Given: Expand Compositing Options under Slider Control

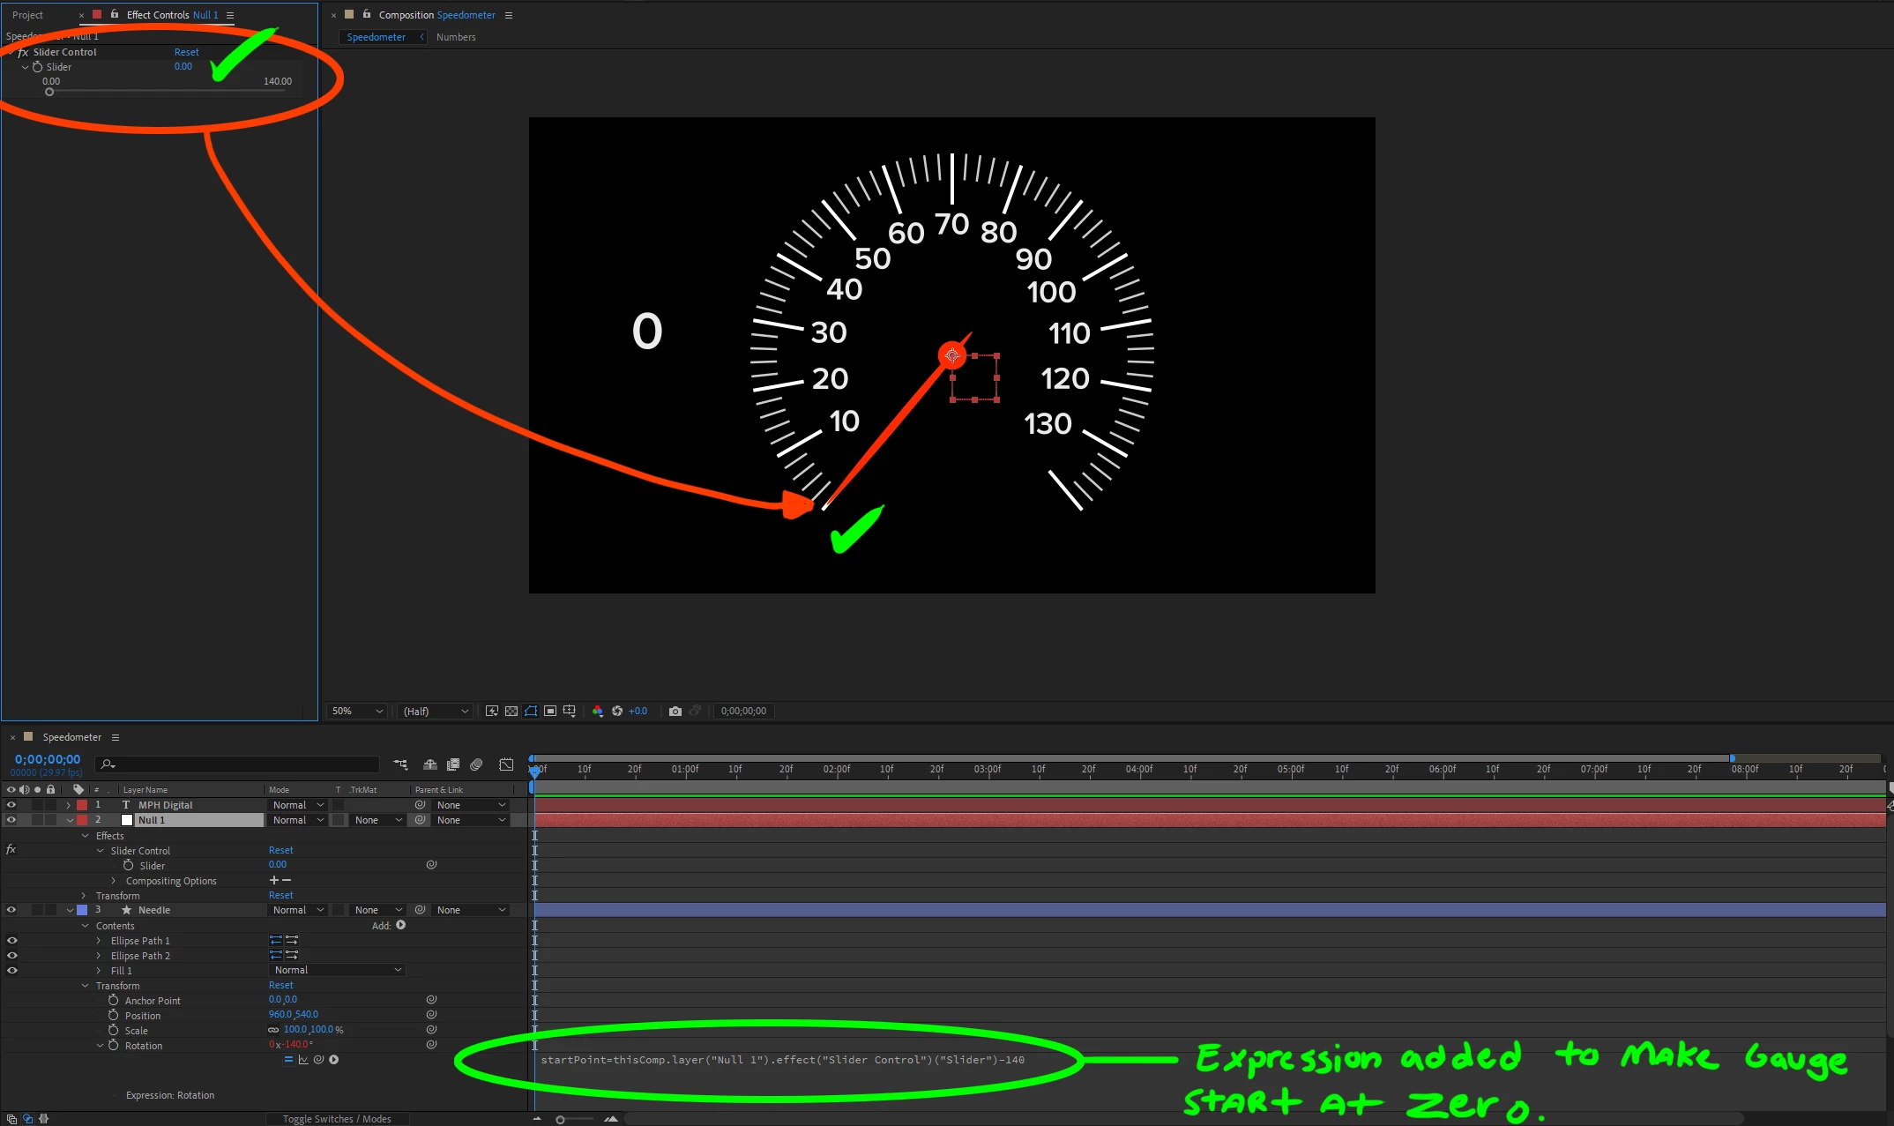Looking at the screenshot, I should (114, 881).
